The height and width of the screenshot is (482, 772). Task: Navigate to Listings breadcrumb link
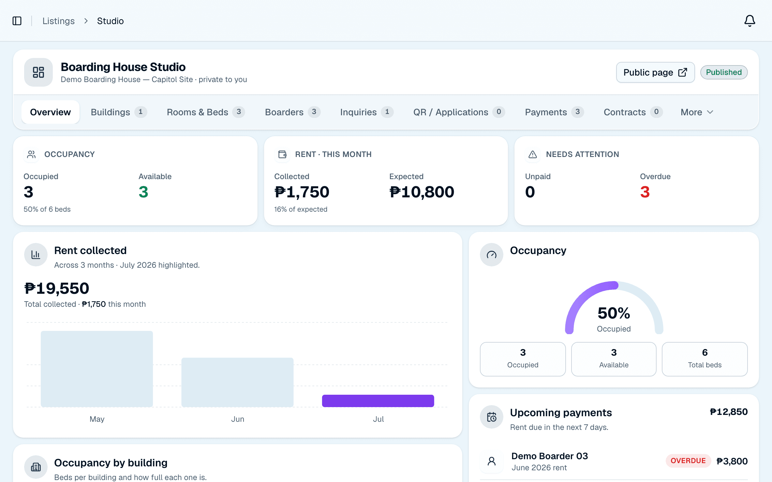click(x=59, y=21)
